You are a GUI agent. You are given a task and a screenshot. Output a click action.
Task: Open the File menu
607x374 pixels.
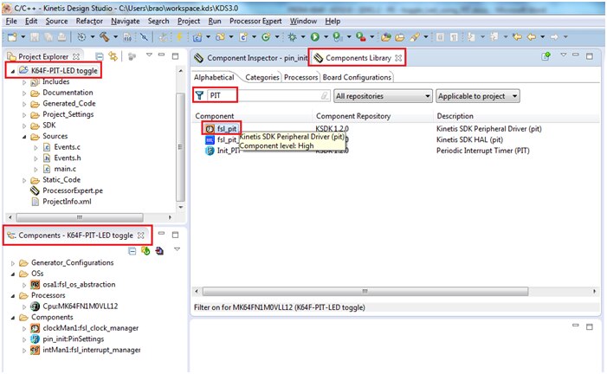(x=11, y=22)
